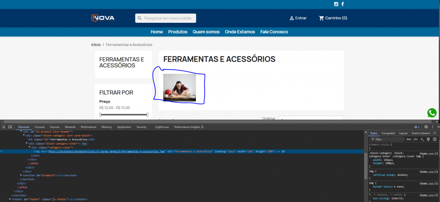Open the DevTools issues counter badge
The height and width of the screenshot is (202, 440).
click(x=417, y=127)
